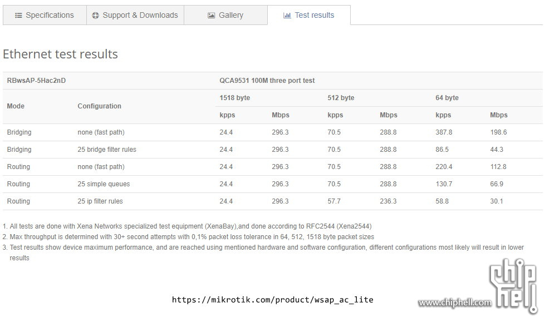545x322 pixels.
Task: Click "QCA9531 100M three port test" header
Action: click(x=267, y=81)
